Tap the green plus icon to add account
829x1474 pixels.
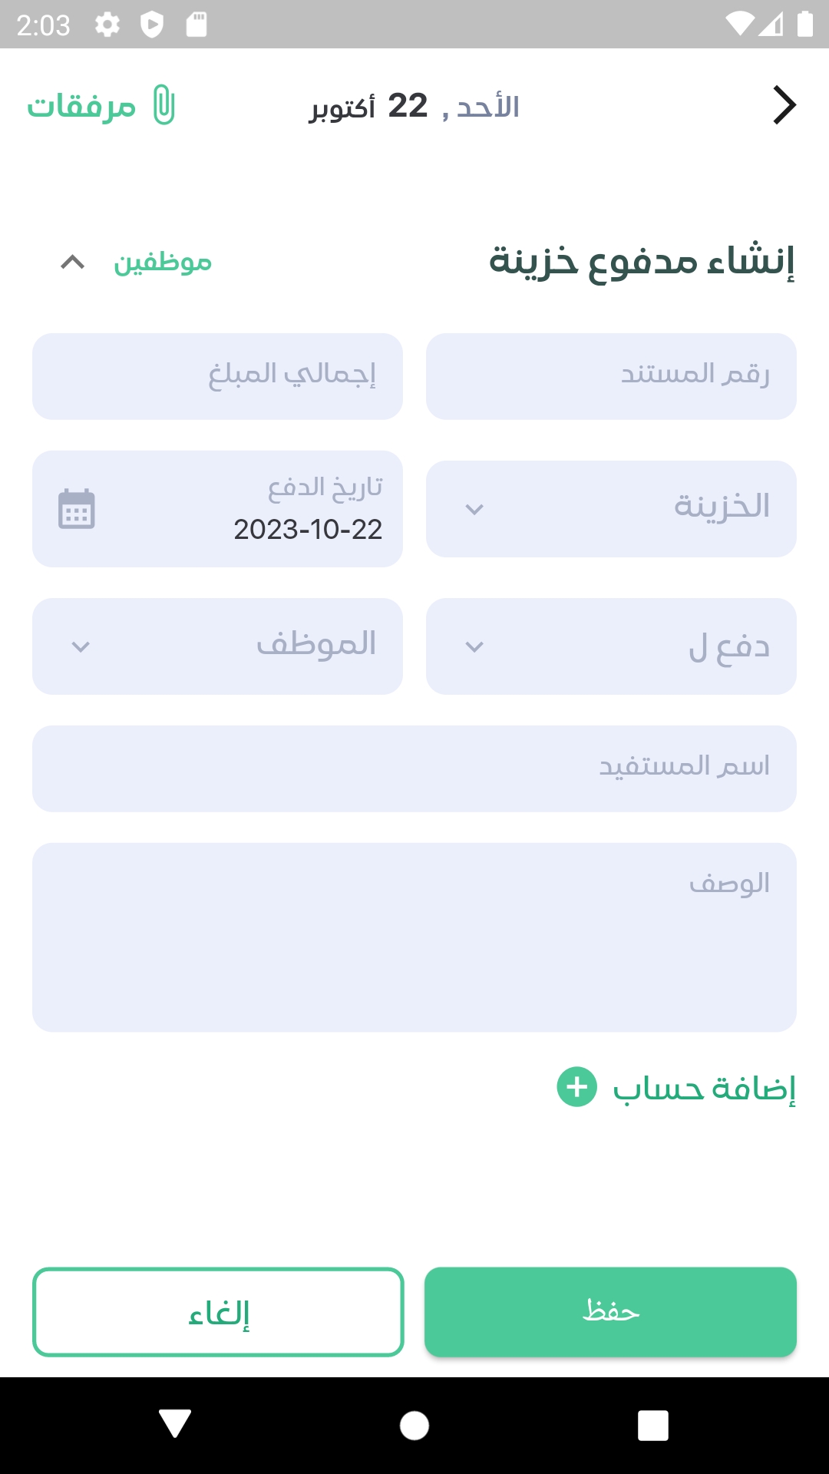point(576,1087)
